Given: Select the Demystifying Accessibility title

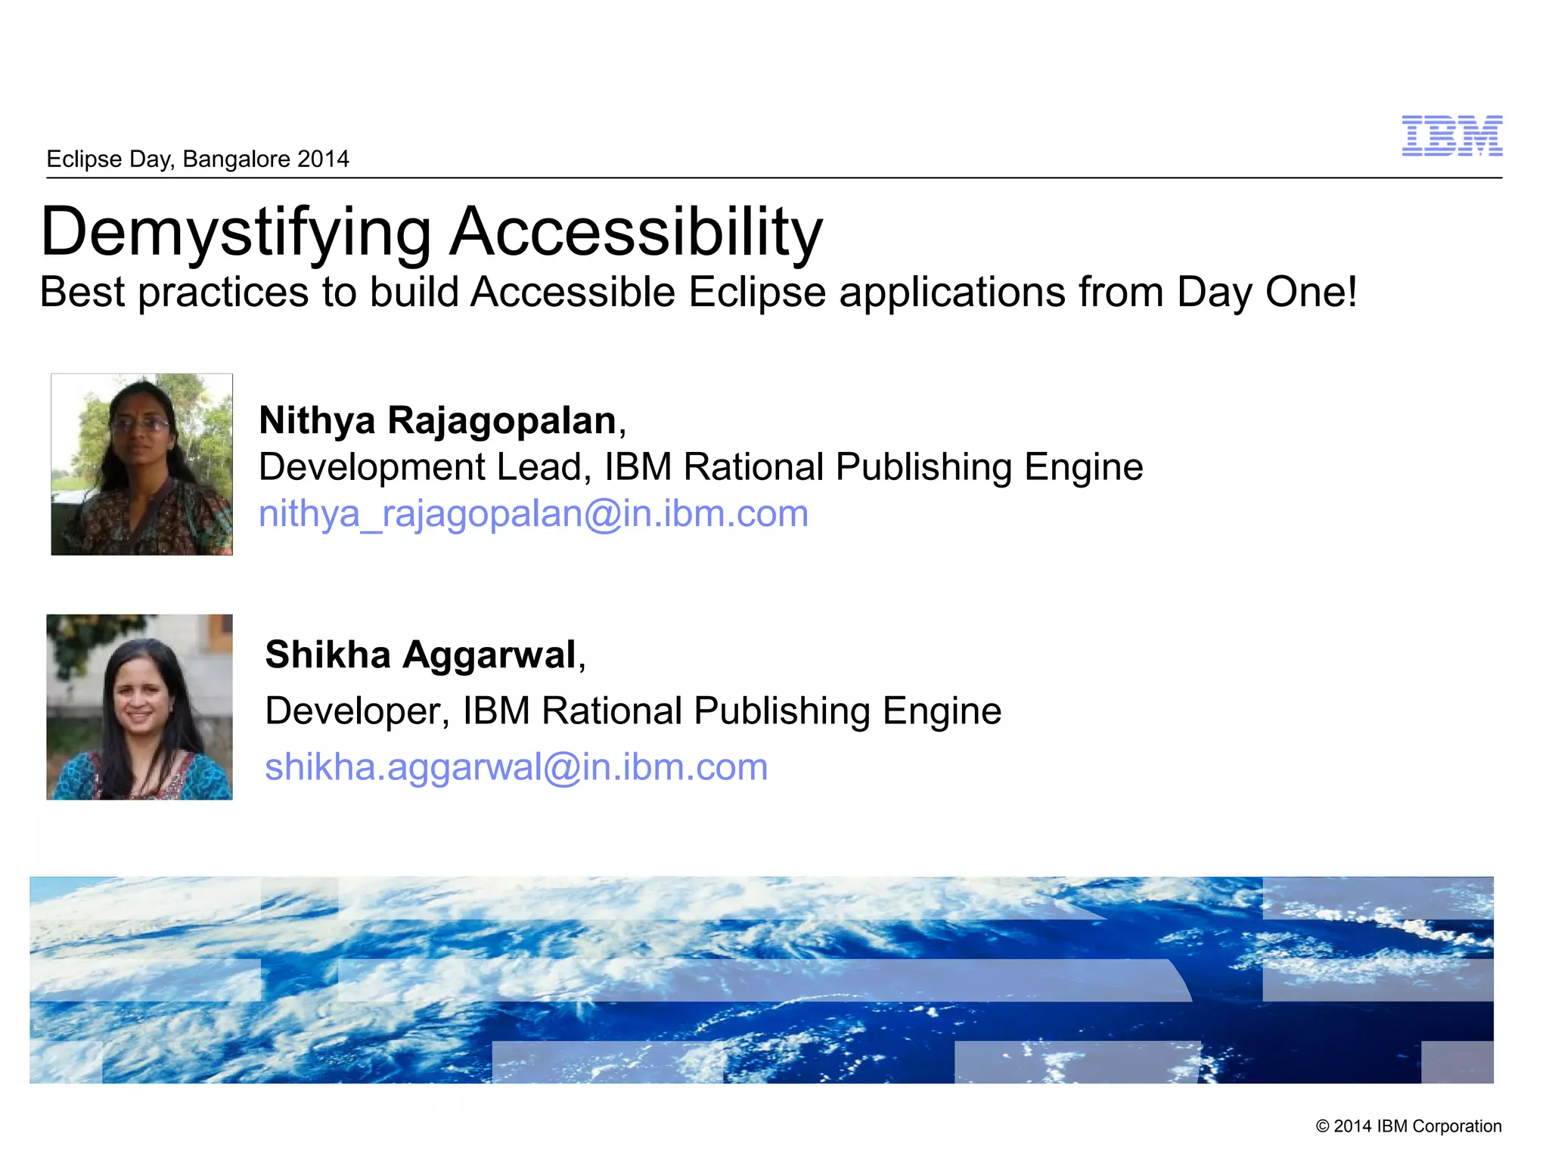Looking at the screenshot, I should click(431, 231).
